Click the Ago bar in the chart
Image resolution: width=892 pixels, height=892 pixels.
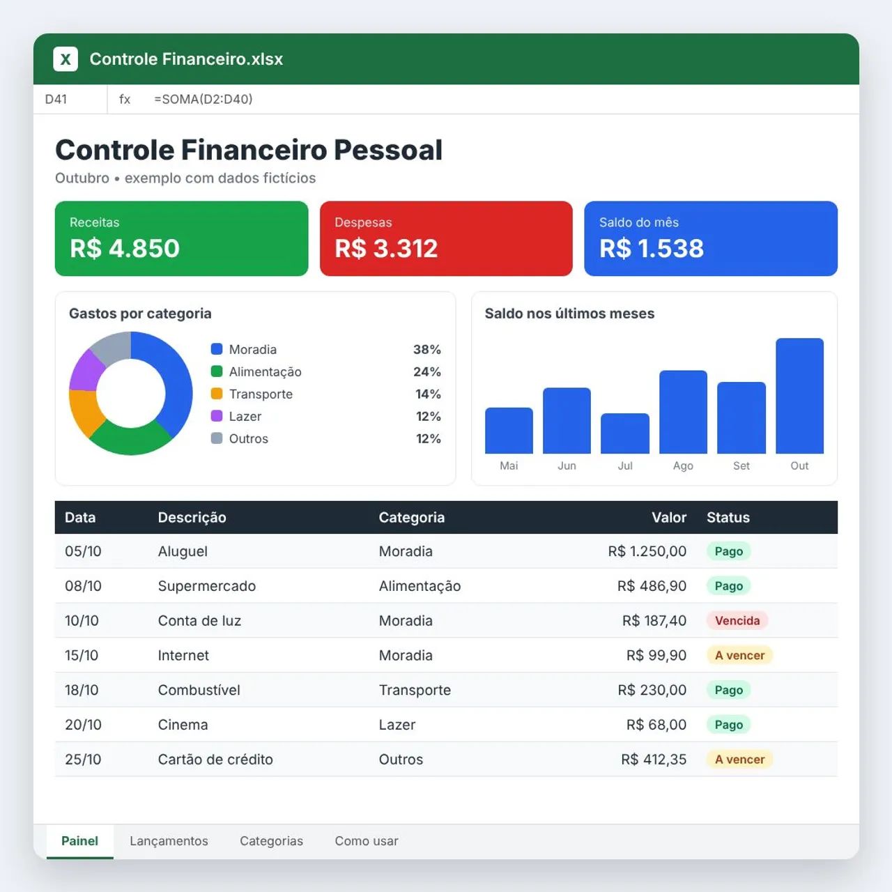click(x=683, y=412)
